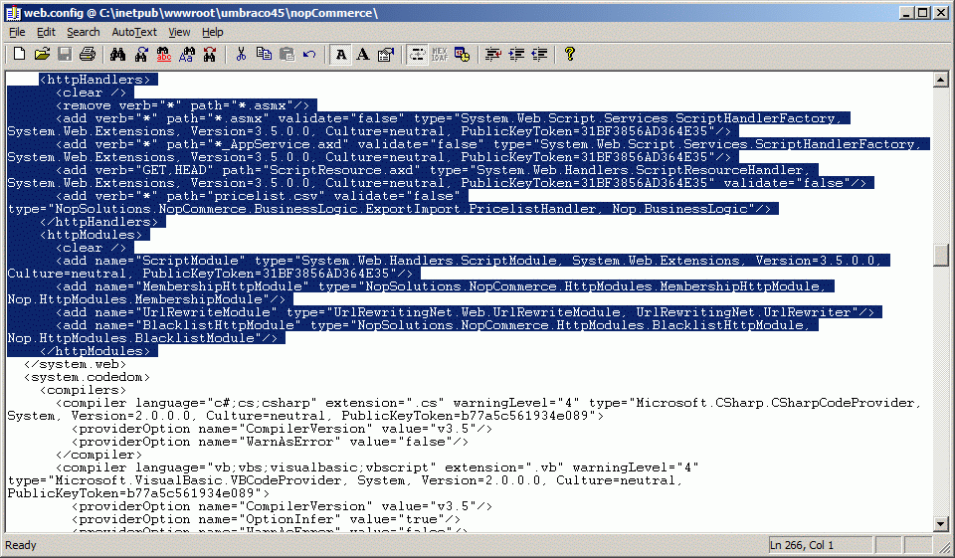Viewport: 955px width, 558px height.
Task: Click the </compiler> closing tag
Action: pos(98,455)
